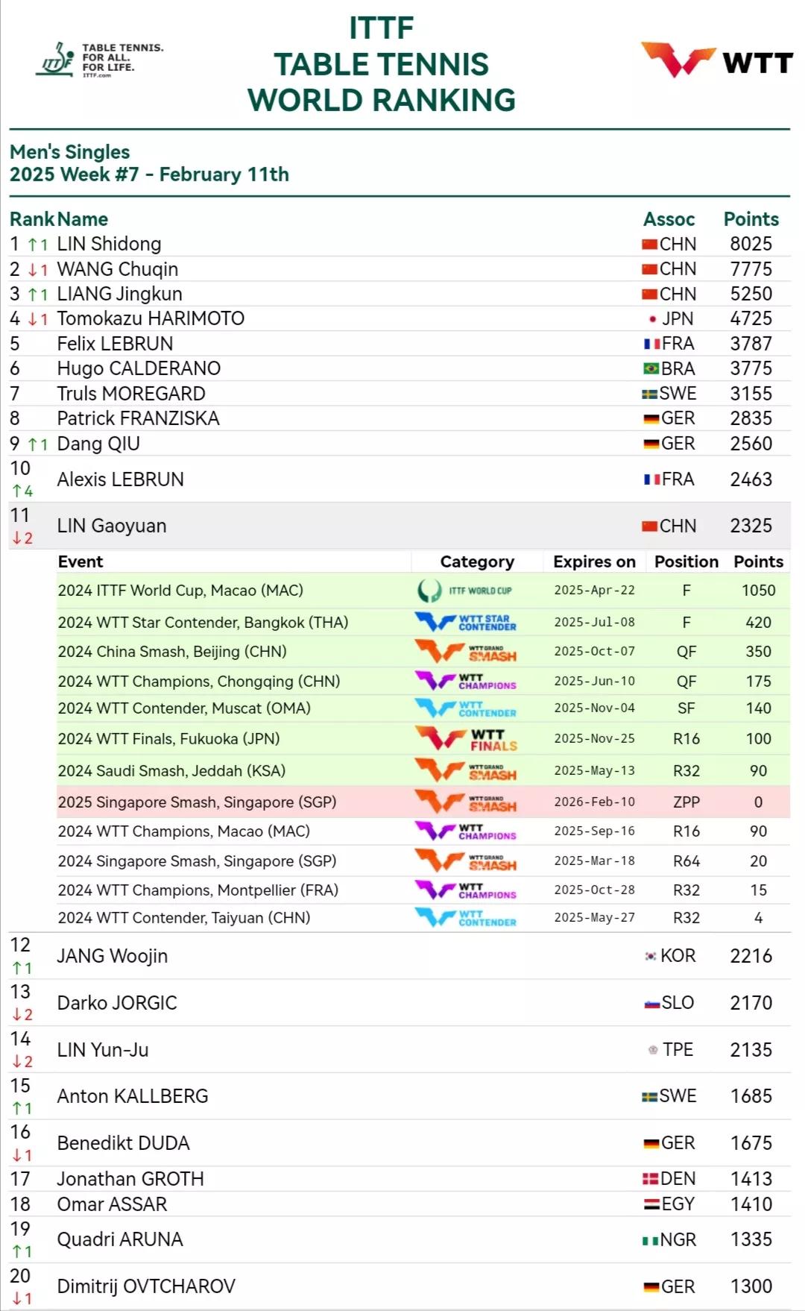805x1311 pixels.
Task: Click the 2025-Oct-28 expiry date
Action: point(594,890)
